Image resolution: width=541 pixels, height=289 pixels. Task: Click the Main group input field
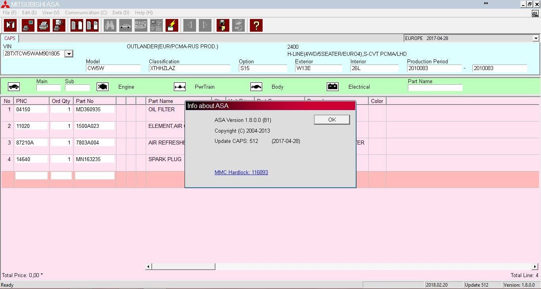[x=48, y=87]
